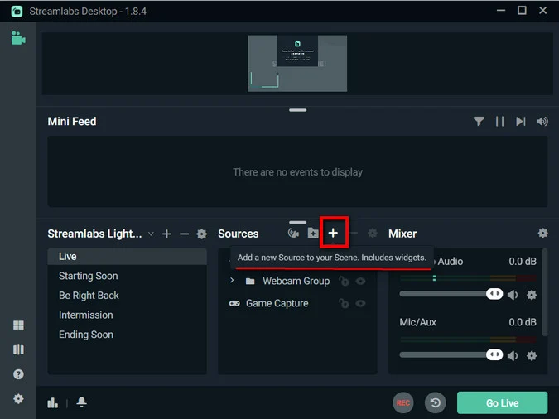
Task: Maximize the Streamlabs Desktop window
Action: (x=522, y=10)
